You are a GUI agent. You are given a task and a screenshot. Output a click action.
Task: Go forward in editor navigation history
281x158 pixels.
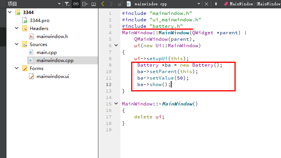pyautogui.click(x=111, y=4)
